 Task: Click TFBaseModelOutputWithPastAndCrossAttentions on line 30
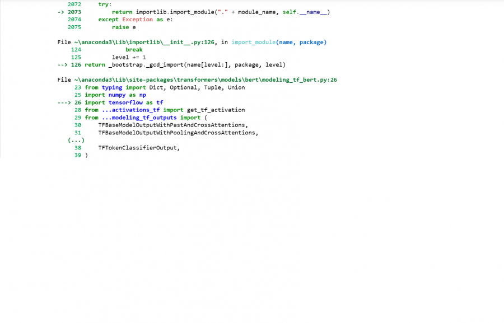[x=172, y=125]
